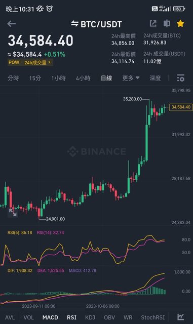This screenshot has width=193, height=324.
Task: Expand the 更多 timeframe dropdown
Action: (131, 78)
